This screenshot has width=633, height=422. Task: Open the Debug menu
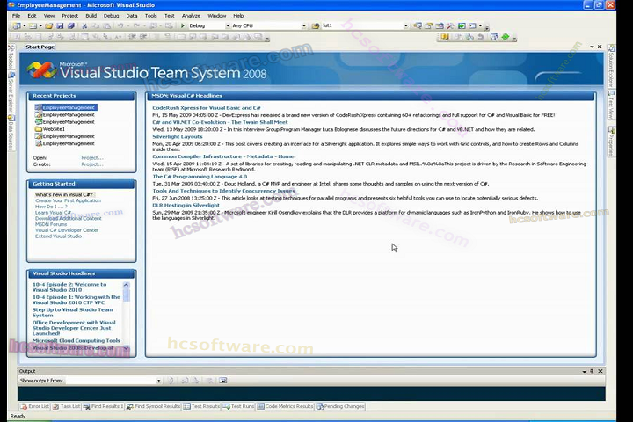click(111, 16)
